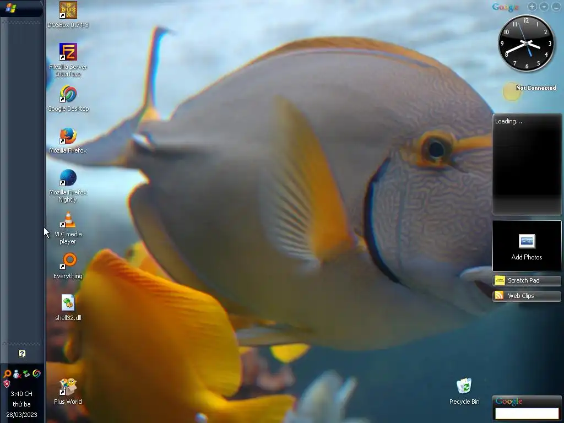The image size is (564, 423).
Task: Click the thứ ba day label in taskbar
Action: coord(21,404)
